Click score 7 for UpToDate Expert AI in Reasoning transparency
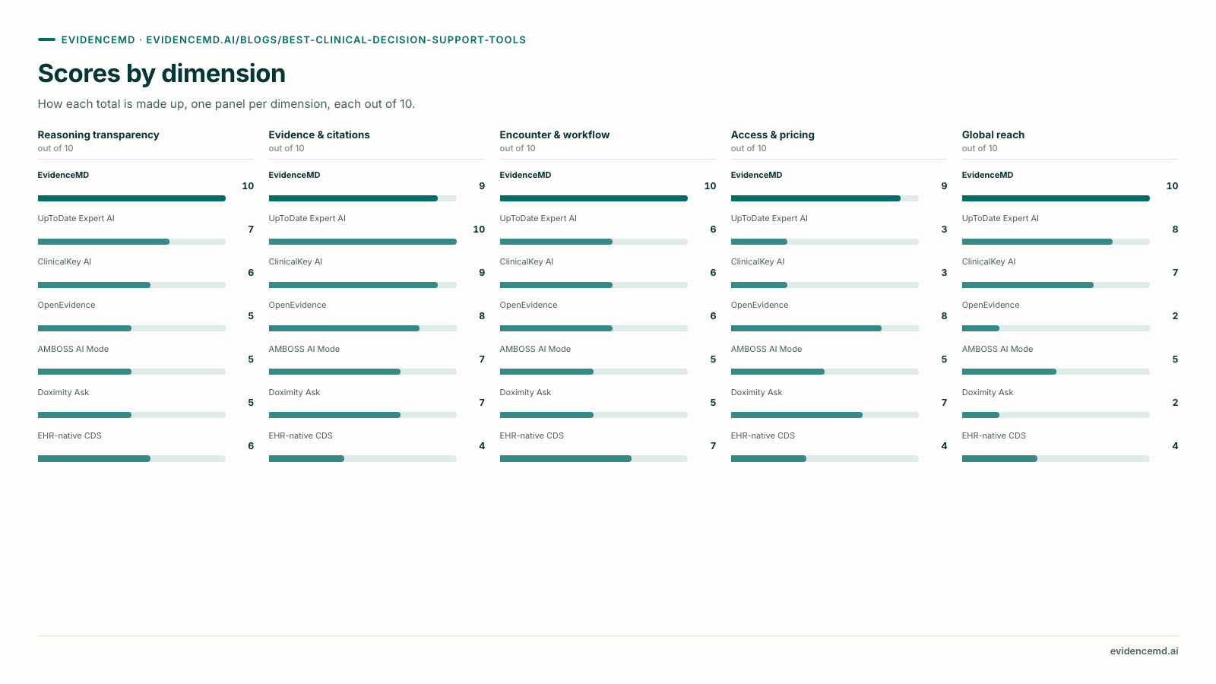 coord(251,229)
